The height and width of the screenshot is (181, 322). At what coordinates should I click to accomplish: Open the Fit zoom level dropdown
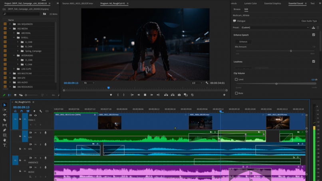[x=89, y=83]
